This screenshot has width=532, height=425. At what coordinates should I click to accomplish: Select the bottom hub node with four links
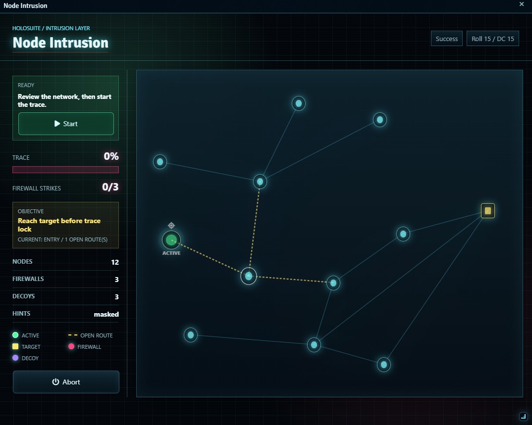click(314, 345)
